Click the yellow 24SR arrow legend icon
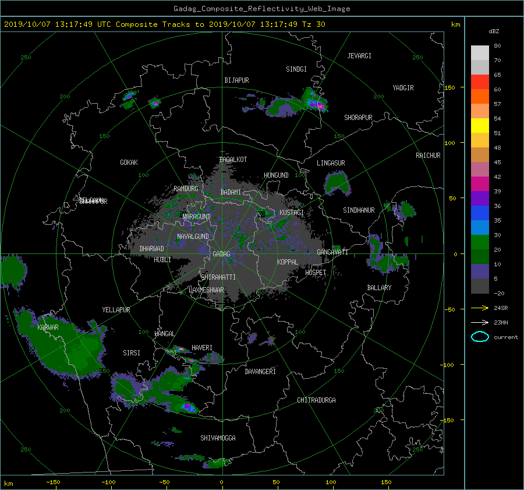Image resolution: width=524 pixels, height=490 pixels. point(480,308)
